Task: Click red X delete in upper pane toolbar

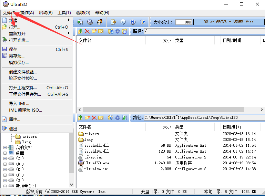Action: (x=87, y=31)
